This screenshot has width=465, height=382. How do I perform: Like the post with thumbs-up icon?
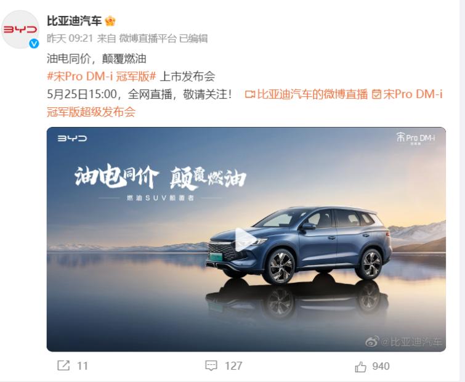[x=361, y=367]
